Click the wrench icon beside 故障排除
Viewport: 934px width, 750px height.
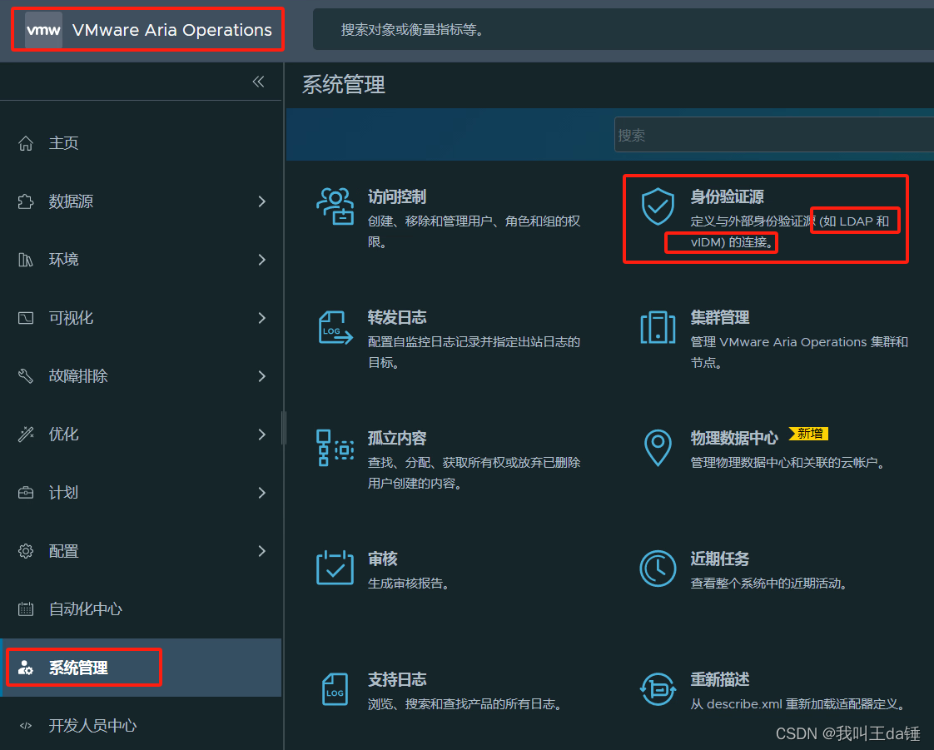tap(26, 376)
